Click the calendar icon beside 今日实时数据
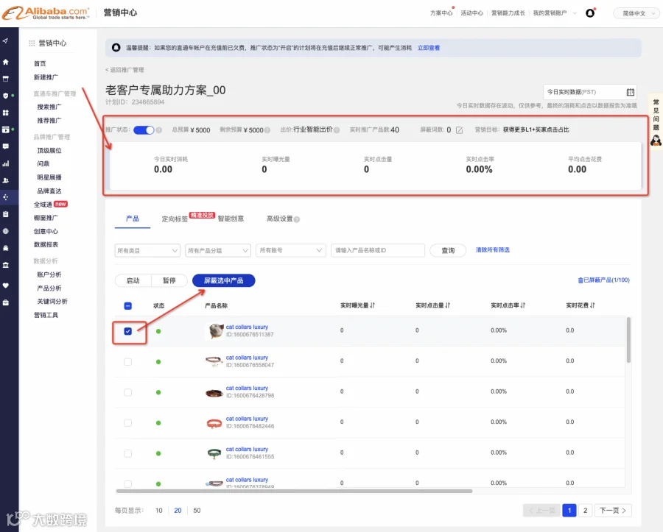This screenshot has height=532, width=663. (x=630, y=92)
